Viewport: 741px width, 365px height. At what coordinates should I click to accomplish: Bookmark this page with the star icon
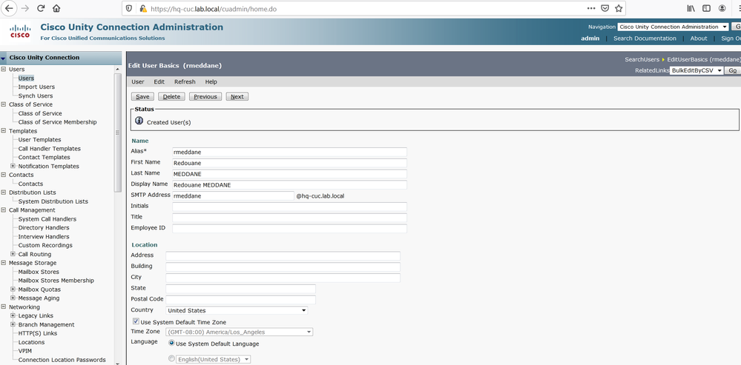pyautogui.click(x=618, y=8)
